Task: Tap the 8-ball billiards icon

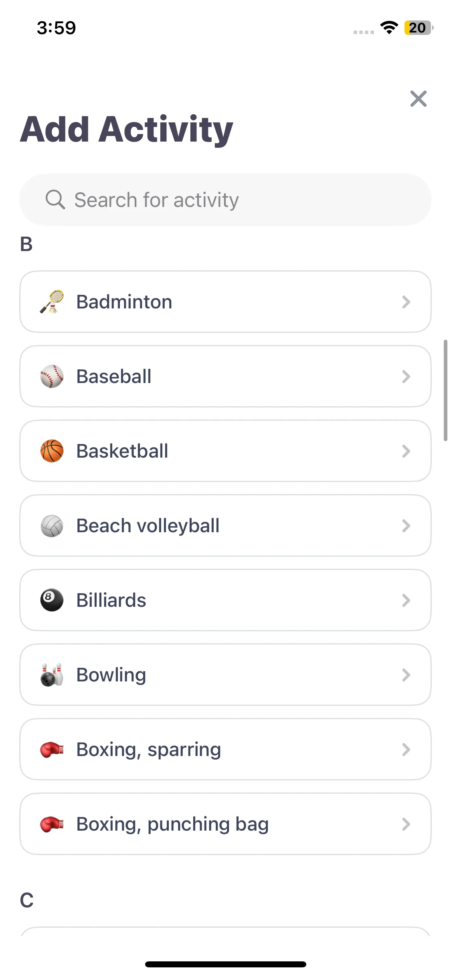Action: [x=52, y=600]
